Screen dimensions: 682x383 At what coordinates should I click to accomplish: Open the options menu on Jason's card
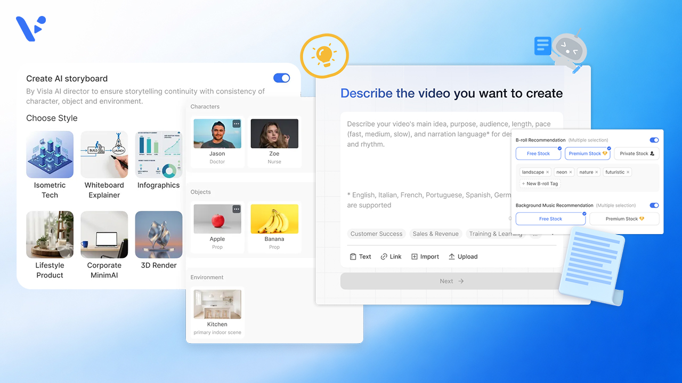click(x=237, y=124)
